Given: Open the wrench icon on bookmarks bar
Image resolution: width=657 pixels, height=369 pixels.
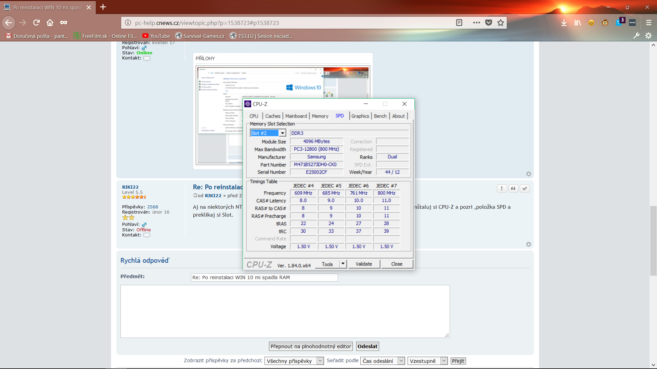Looking at the screenshot, I should [x=636, y=36].
